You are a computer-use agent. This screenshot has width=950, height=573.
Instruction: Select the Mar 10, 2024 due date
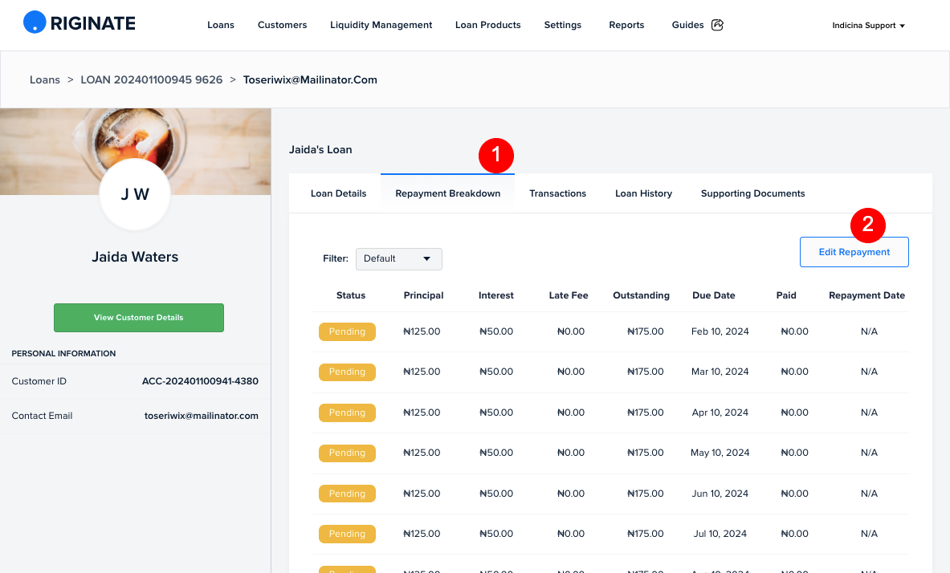pos(720,372)
